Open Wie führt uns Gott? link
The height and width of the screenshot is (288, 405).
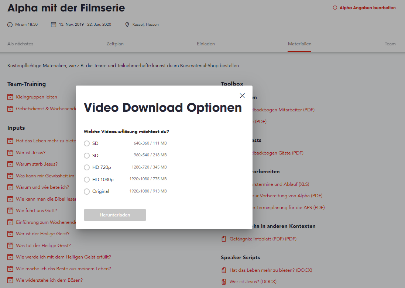point(37,211)
